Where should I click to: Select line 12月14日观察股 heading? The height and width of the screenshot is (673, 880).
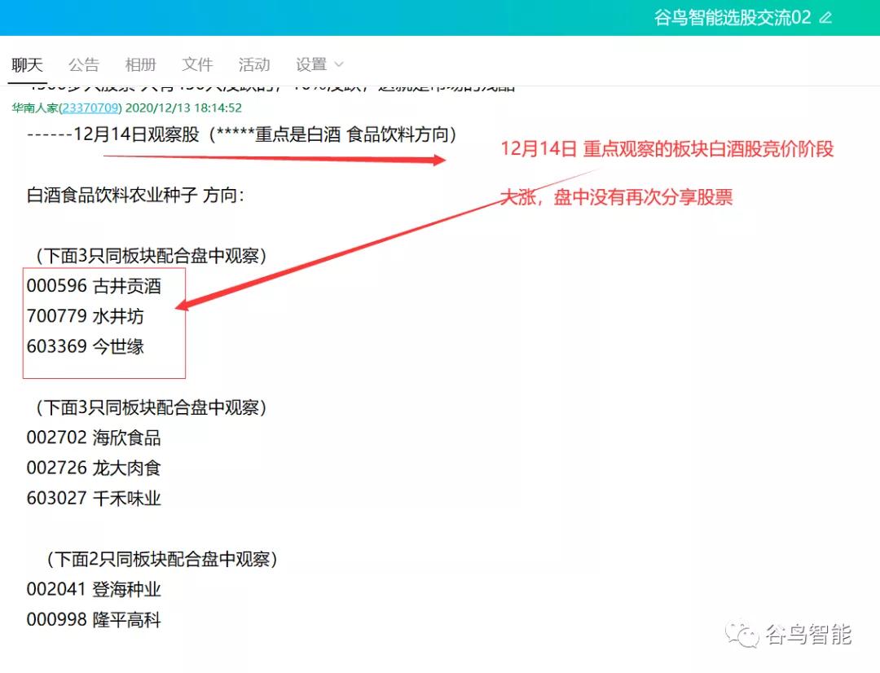click(x=241, y=134)
